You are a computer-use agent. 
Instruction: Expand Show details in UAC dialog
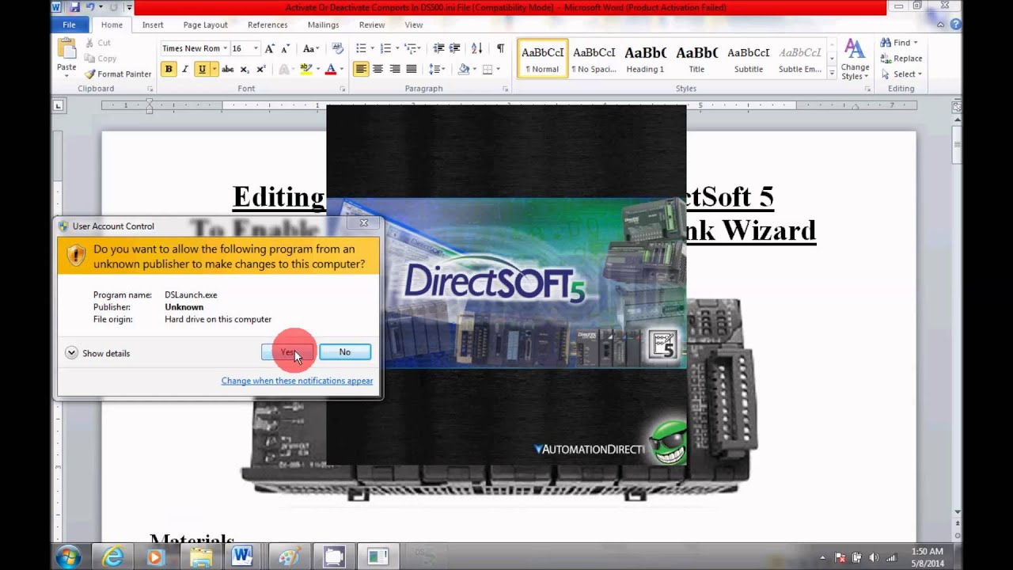[x=97, y=353]
